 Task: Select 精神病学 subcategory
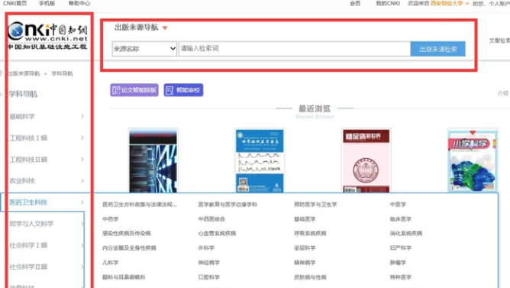tap(305, 263)
